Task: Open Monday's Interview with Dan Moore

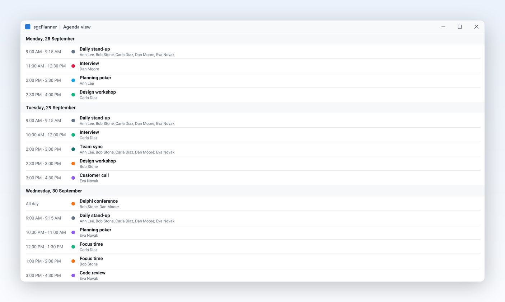Action: [89, 63]
